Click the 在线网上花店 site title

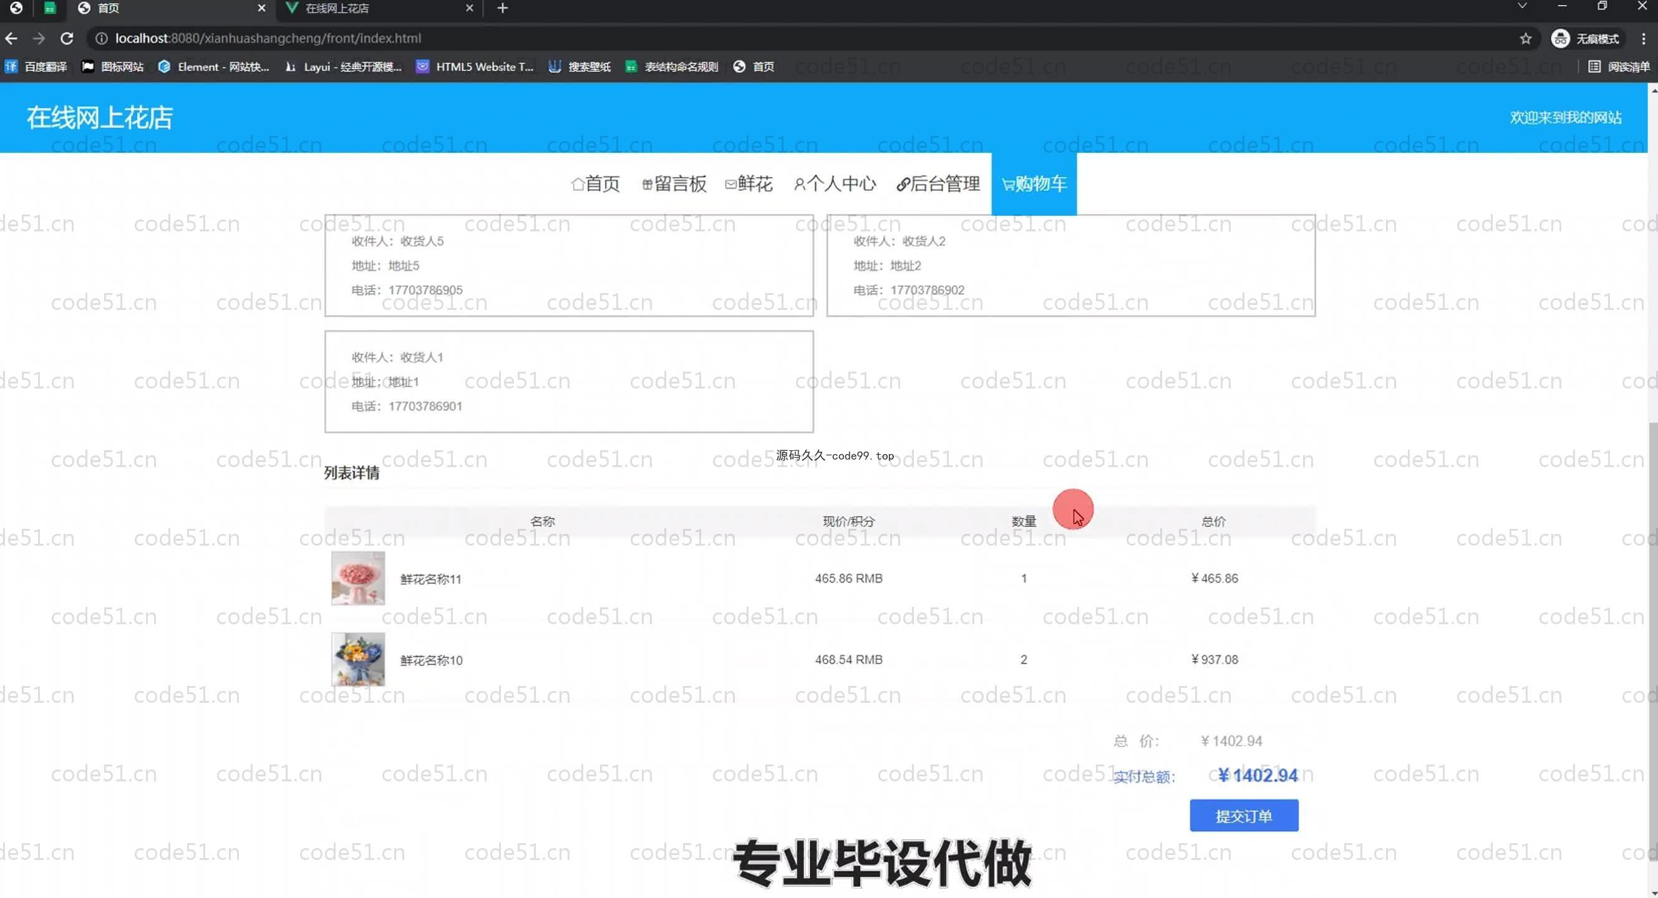coord(100,118)
